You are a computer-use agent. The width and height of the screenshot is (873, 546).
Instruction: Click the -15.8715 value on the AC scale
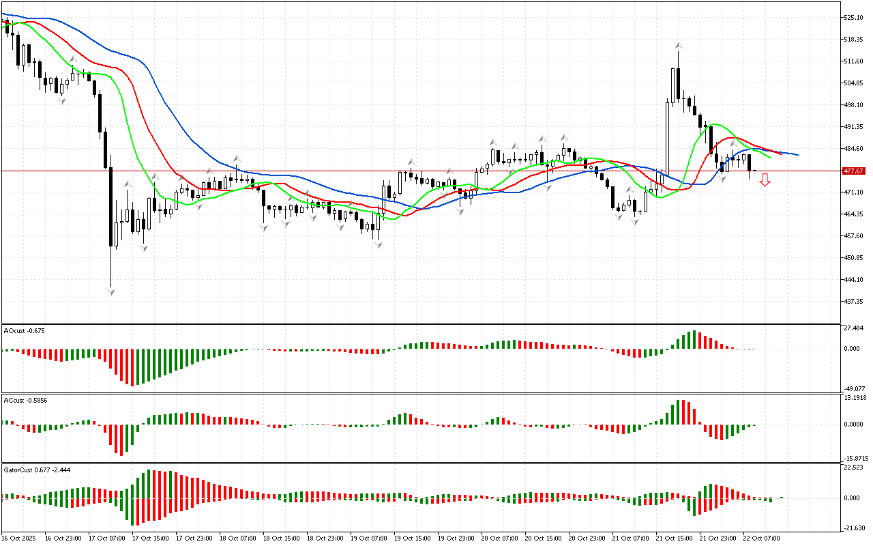857,459
